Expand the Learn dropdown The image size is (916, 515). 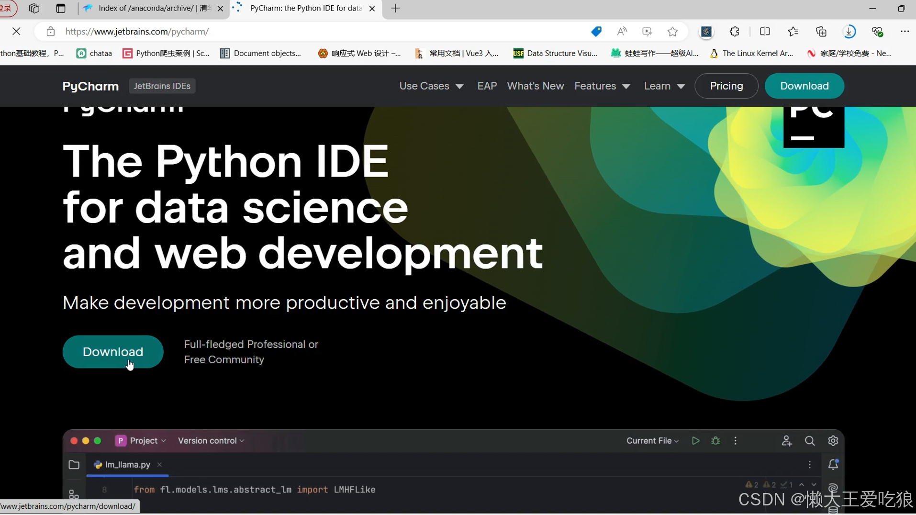[664, 86]
